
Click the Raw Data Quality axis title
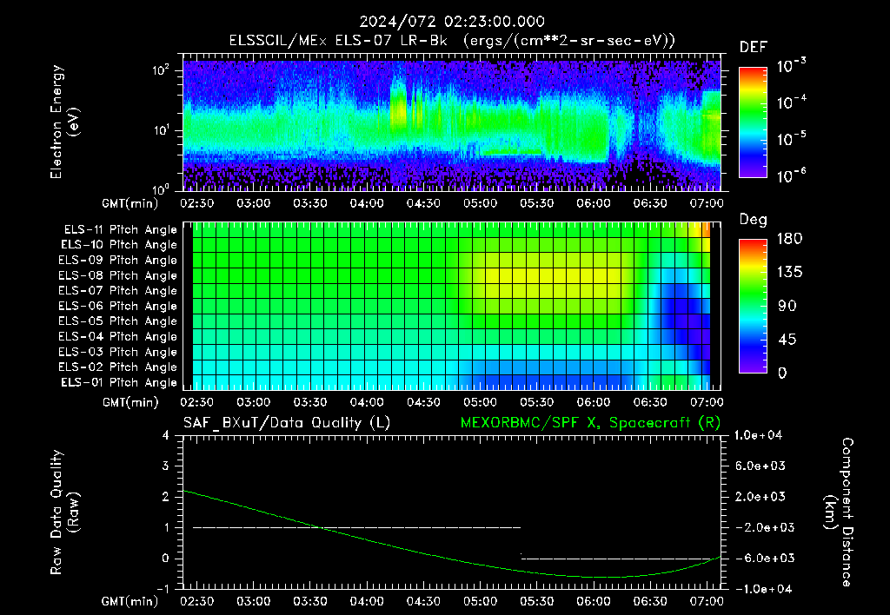click(64, 512)
